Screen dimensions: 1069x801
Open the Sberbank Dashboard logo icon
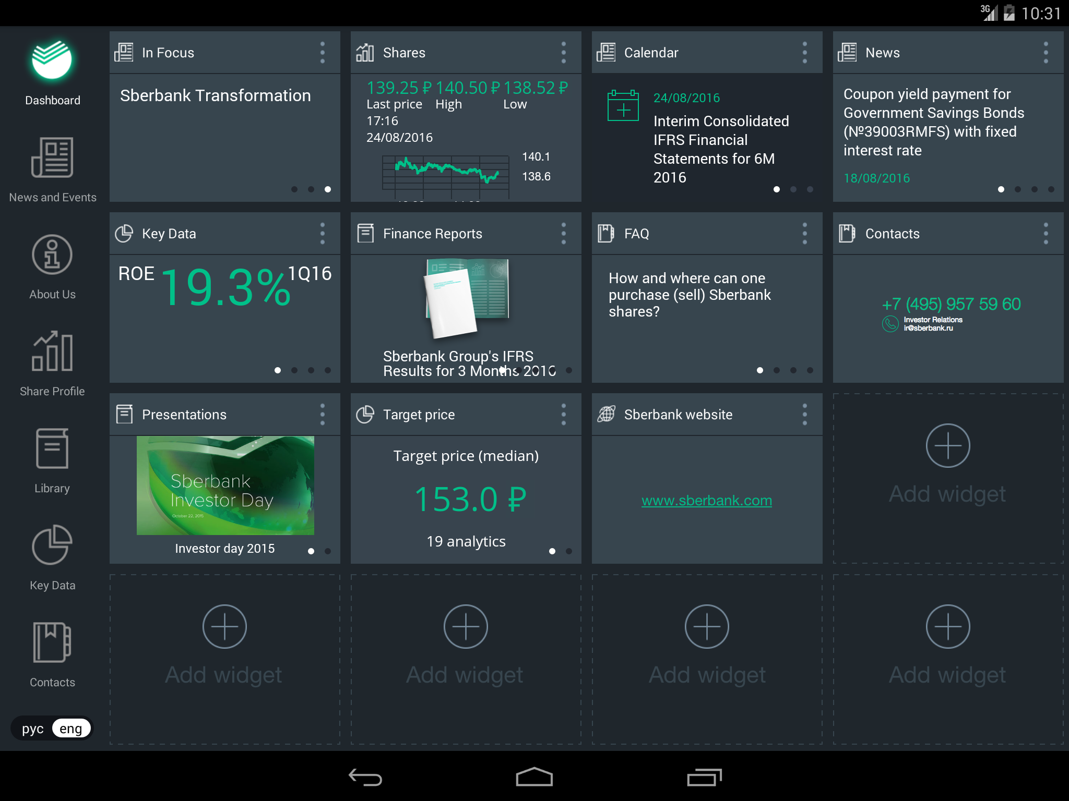tap(52, 60)
